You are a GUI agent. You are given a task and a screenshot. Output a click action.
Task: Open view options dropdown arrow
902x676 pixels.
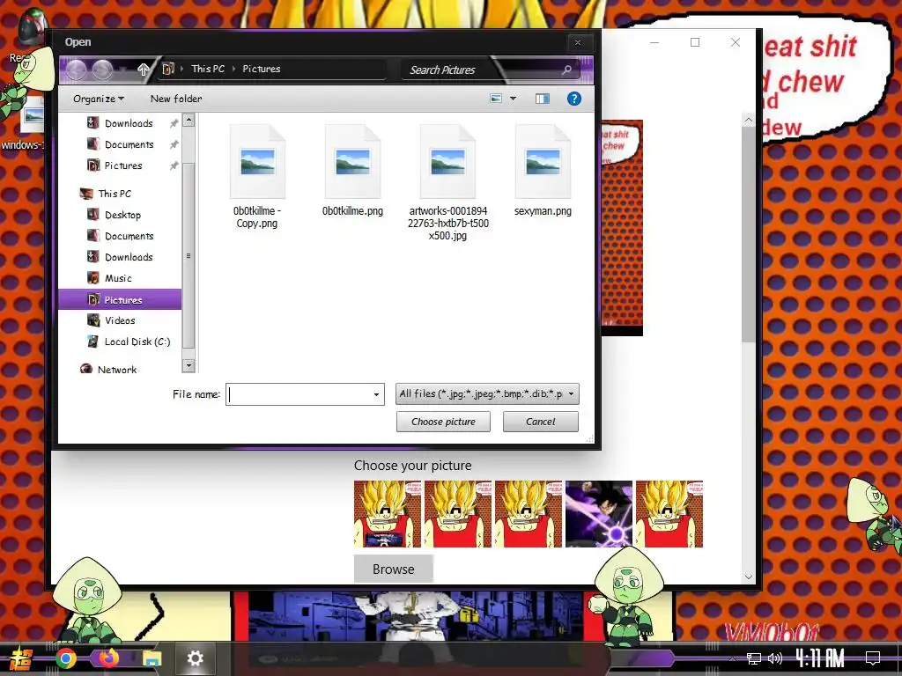514,99
